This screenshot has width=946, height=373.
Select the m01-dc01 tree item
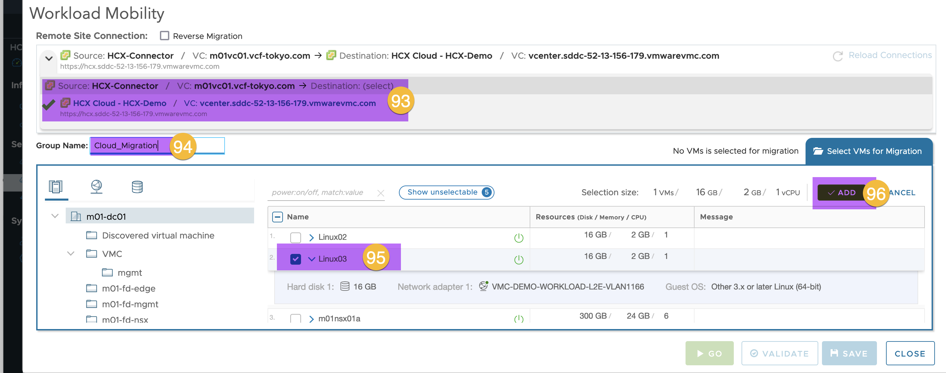(x=160, y=216)
